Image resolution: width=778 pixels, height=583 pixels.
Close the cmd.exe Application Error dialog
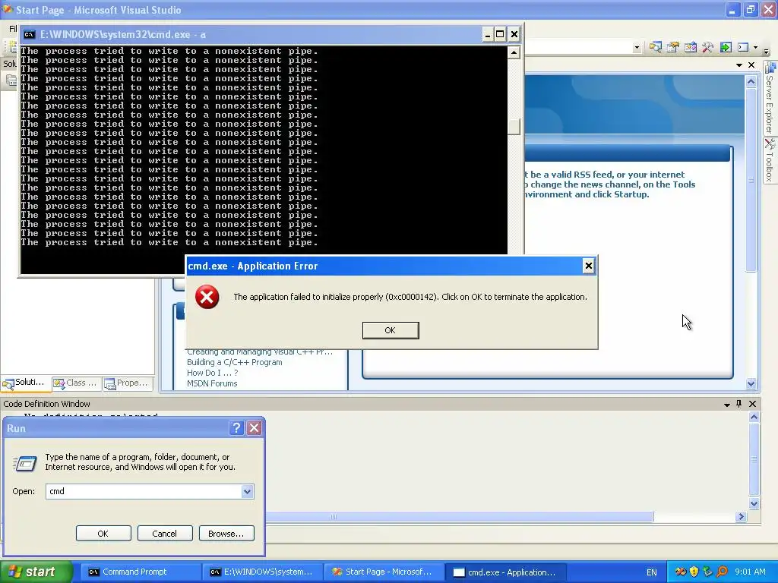point(589,266)
